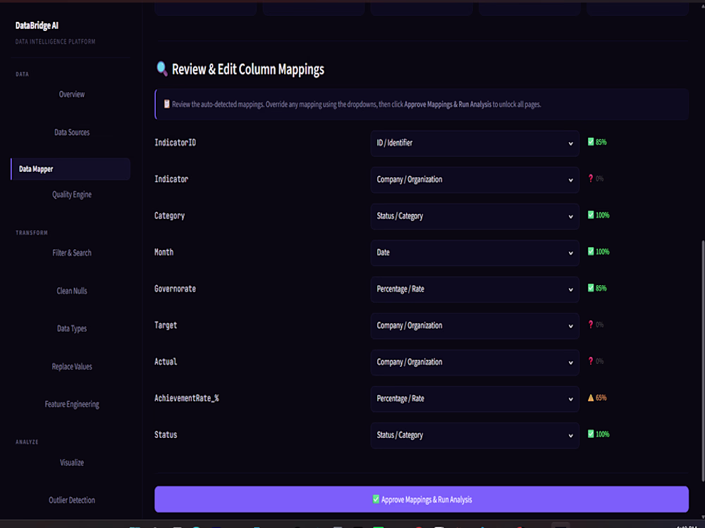The width and height of the screenshot is (705, 528).
Task: Select the Data Mapper sidebar item
Action: pyautogui.click(x=70, y=169)
